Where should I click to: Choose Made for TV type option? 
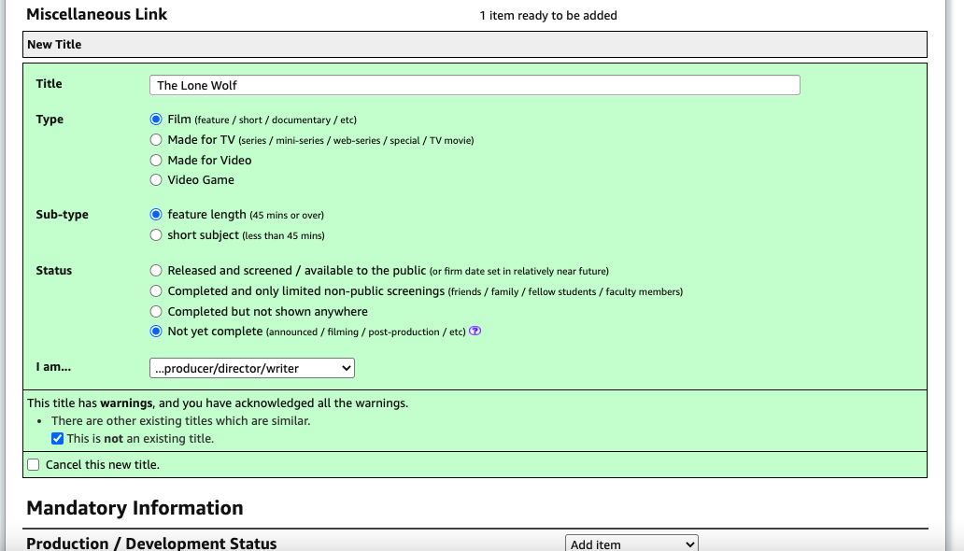click(x=156, y=140)
